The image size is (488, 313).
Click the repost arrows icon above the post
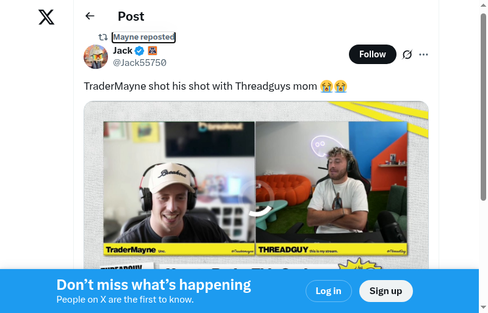coord(103,37)
